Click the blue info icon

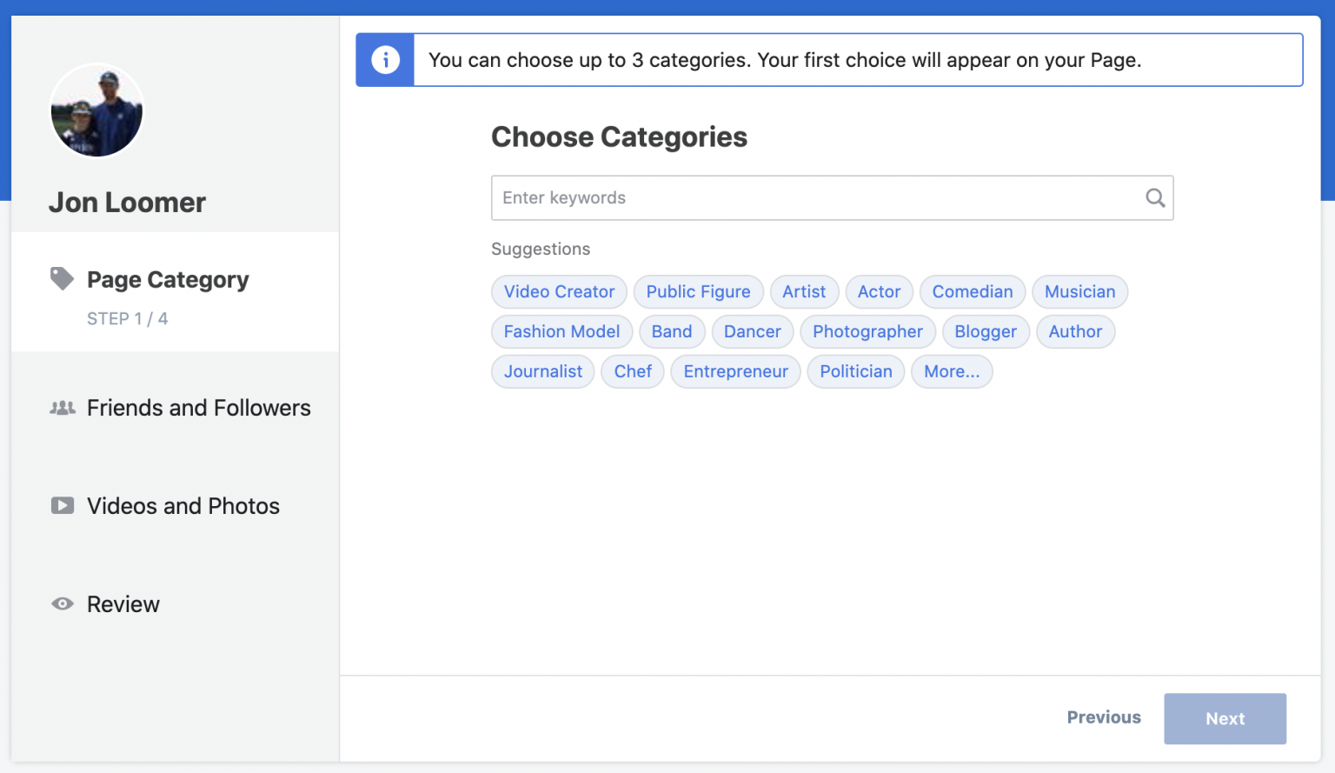[385, 60]
